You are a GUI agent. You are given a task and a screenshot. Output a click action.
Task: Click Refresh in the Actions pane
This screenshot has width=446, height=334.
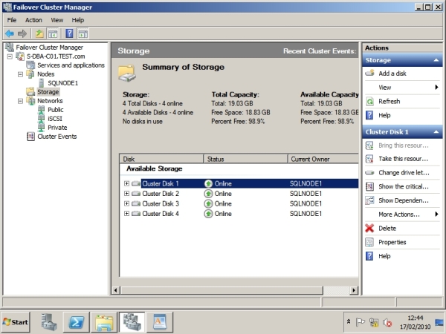(389, 101)
